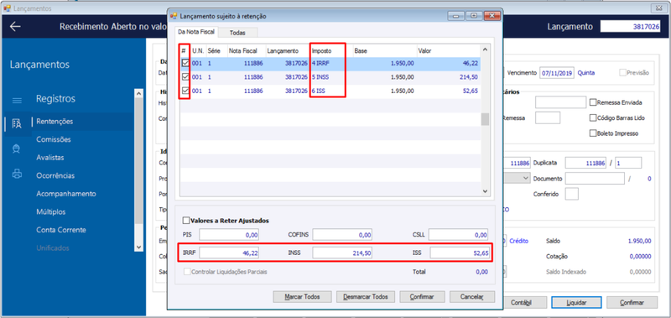Screen dimensions: 671x318
Task: Open Conta Corrente in Registros list
Action: coord(61,230)
